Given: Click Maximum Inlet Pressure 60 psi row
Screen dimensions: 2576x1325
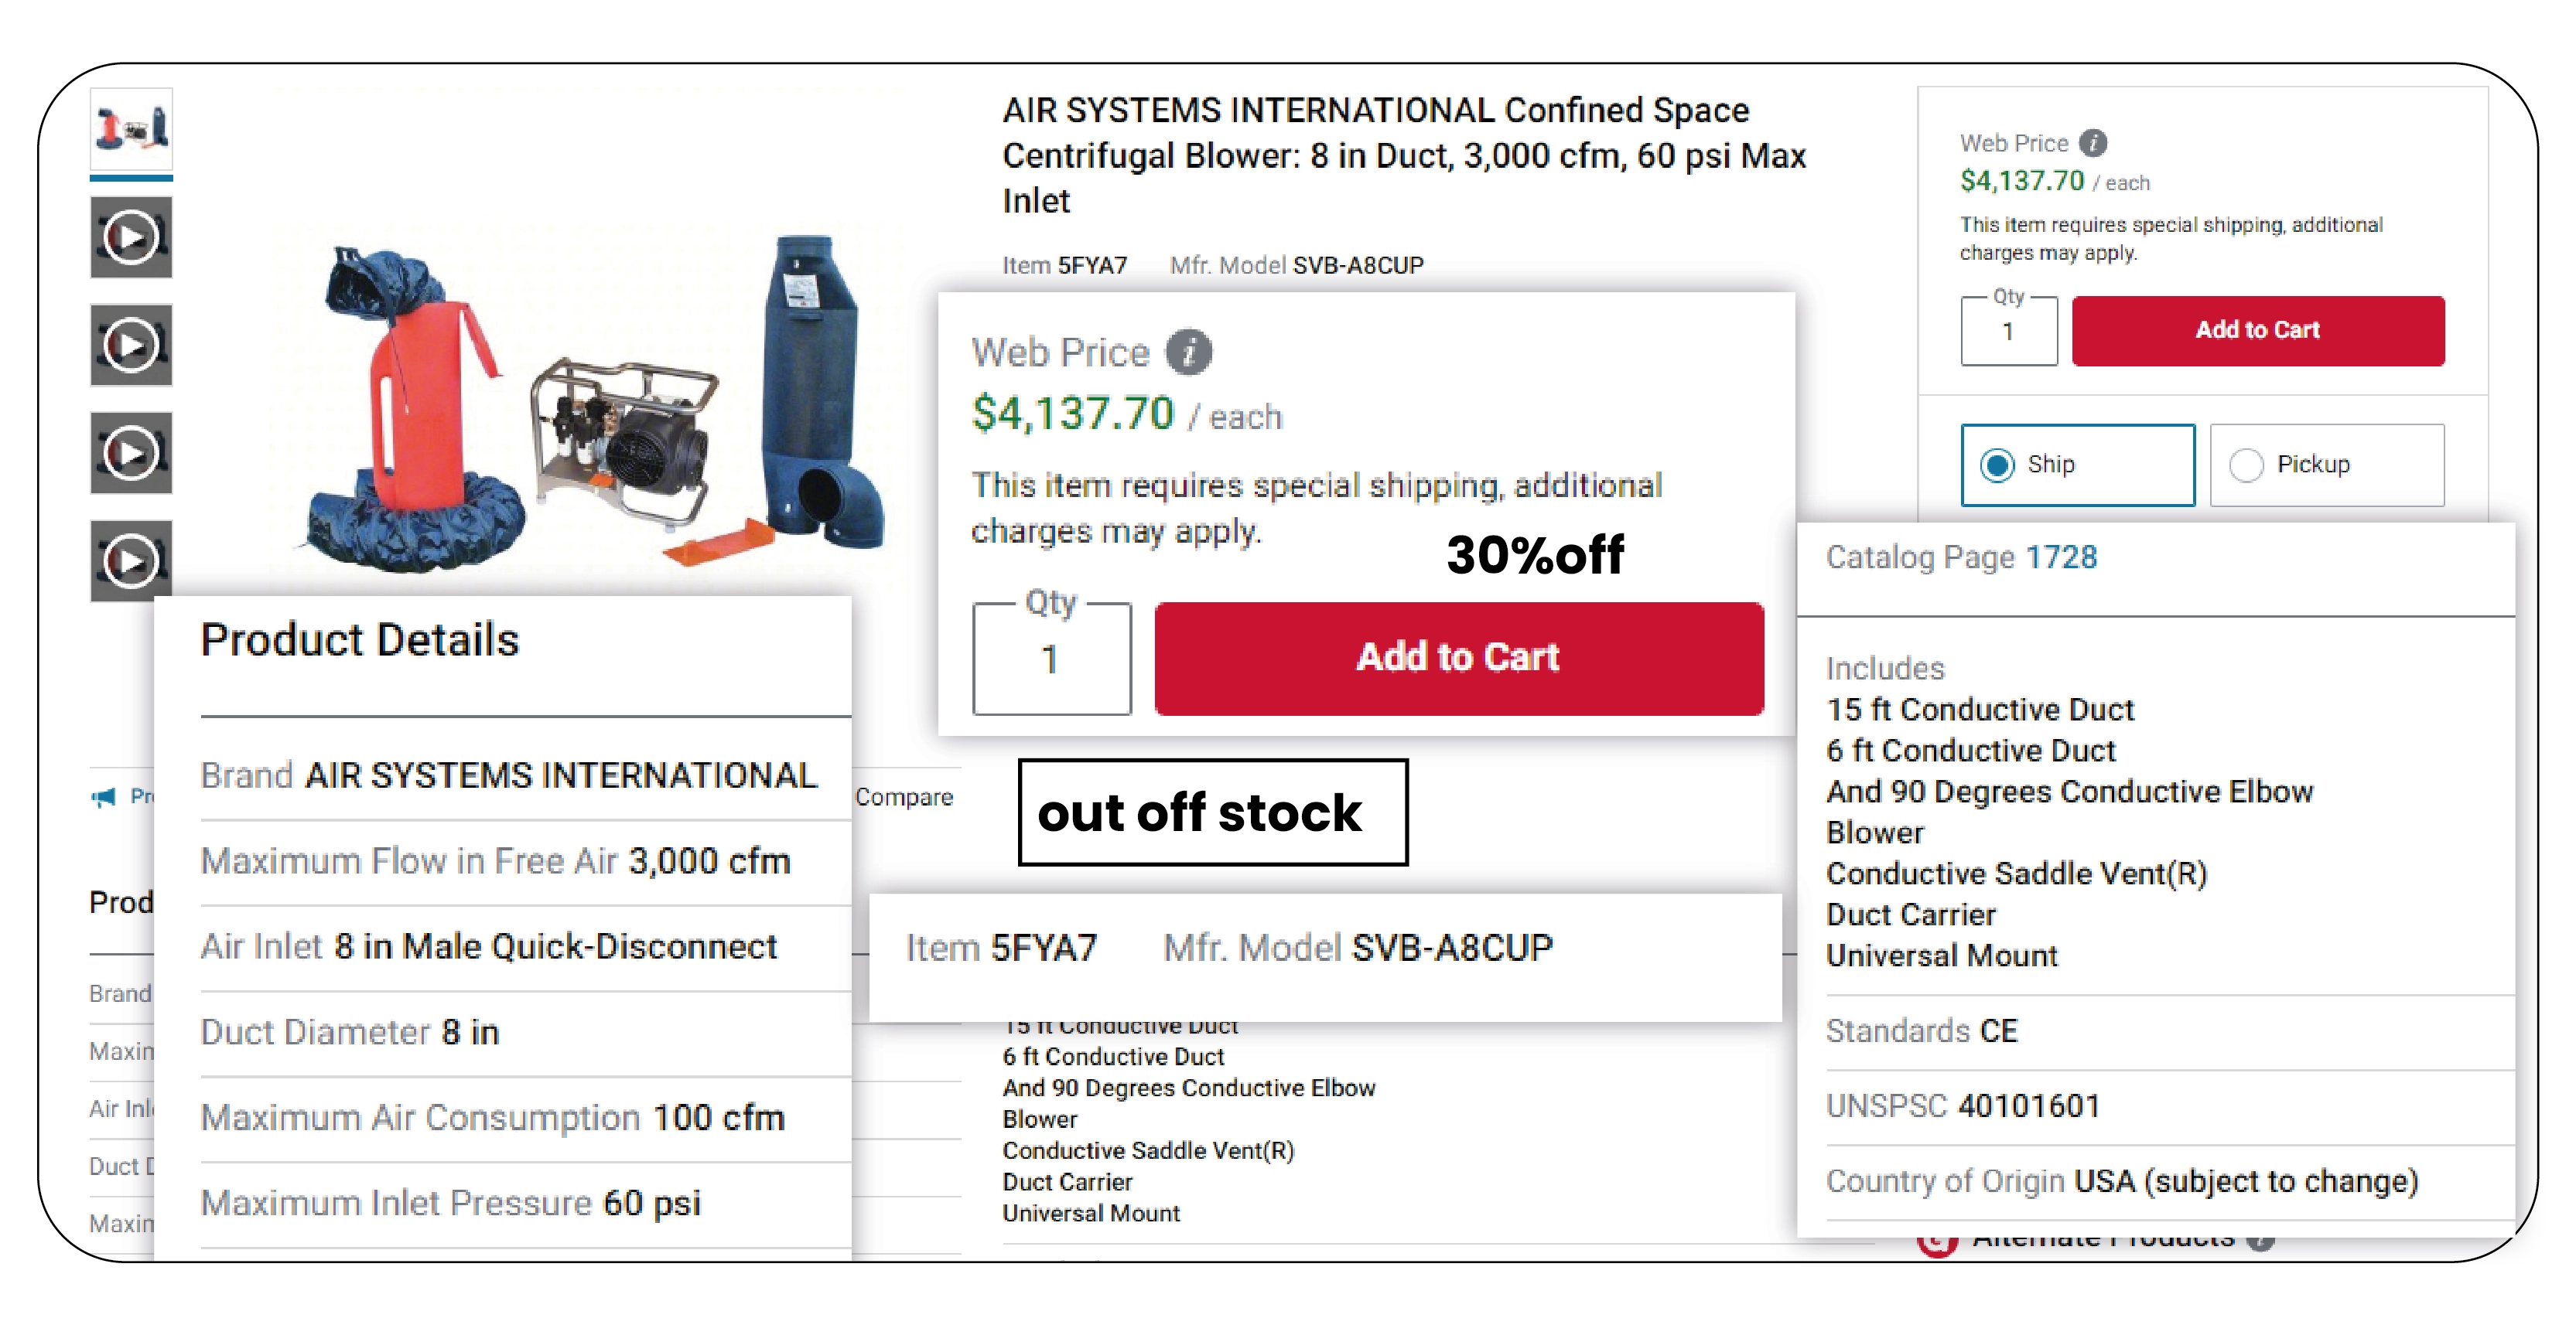Looking at the screenshot, I should 525,1203.
